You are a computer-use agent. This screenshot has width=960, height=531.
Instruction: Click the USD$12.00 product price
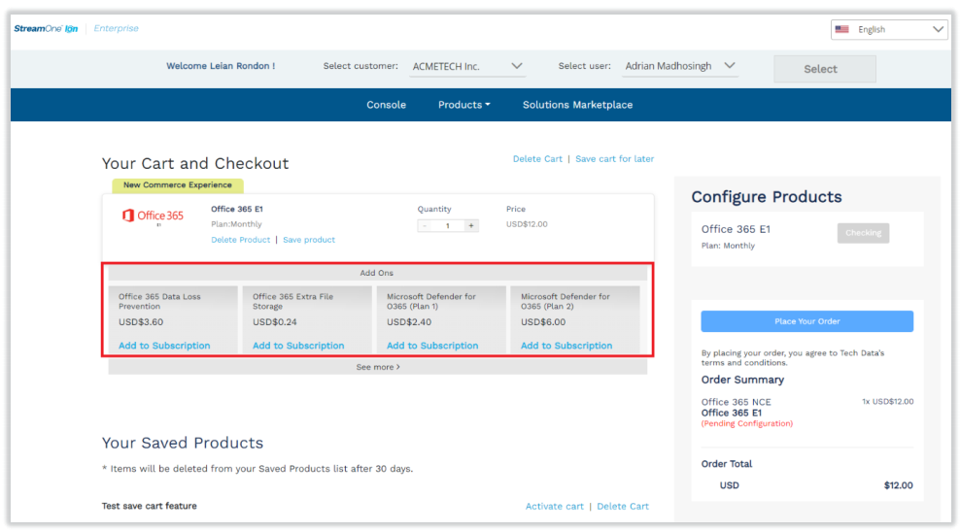tap(527, 224)
